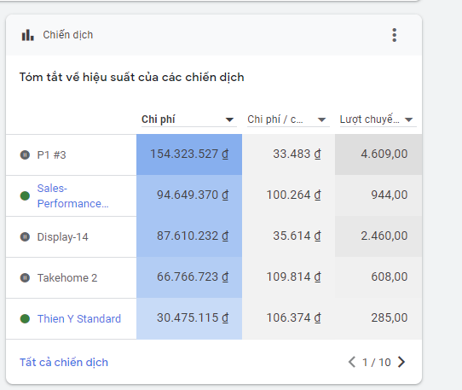Click the green status dot for Sales-Performance
Screen dimensions: 462x390
(25, 195)
